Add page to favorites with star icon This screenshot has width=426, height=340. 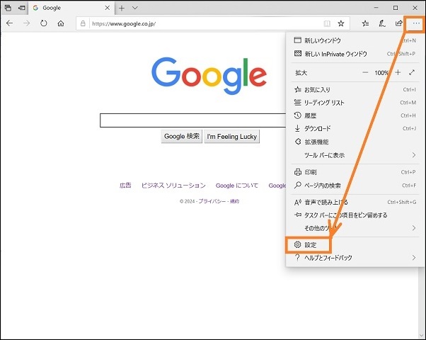coord(340,23)
